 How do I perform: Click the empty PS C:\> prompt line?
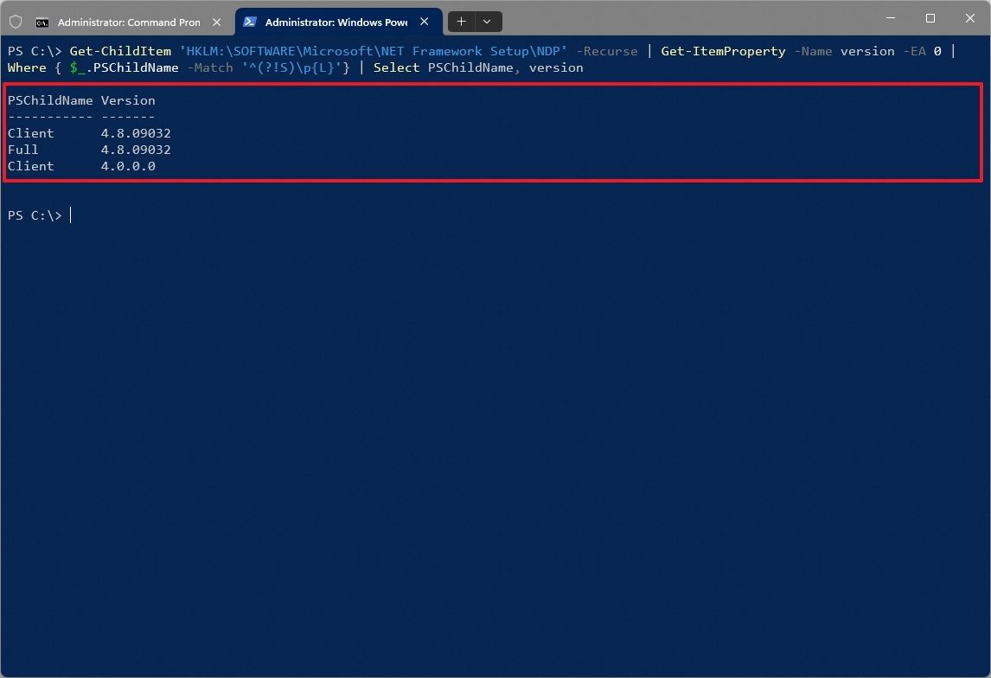click(35, 214)
